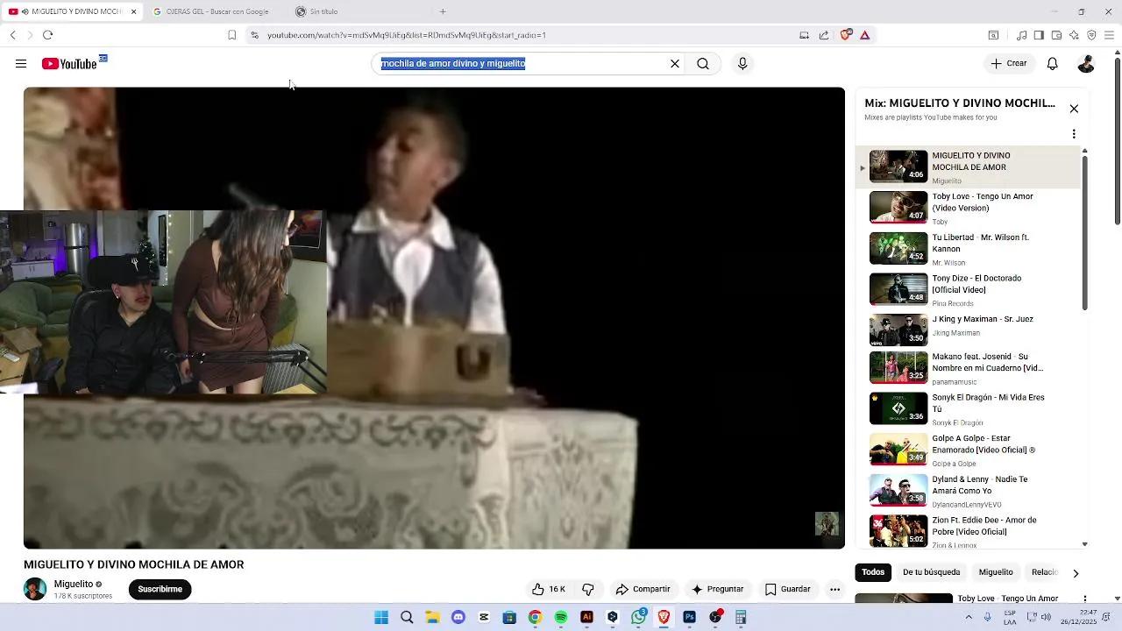
Task: Open the Miguelito channel name link
Action: (74, 585)
